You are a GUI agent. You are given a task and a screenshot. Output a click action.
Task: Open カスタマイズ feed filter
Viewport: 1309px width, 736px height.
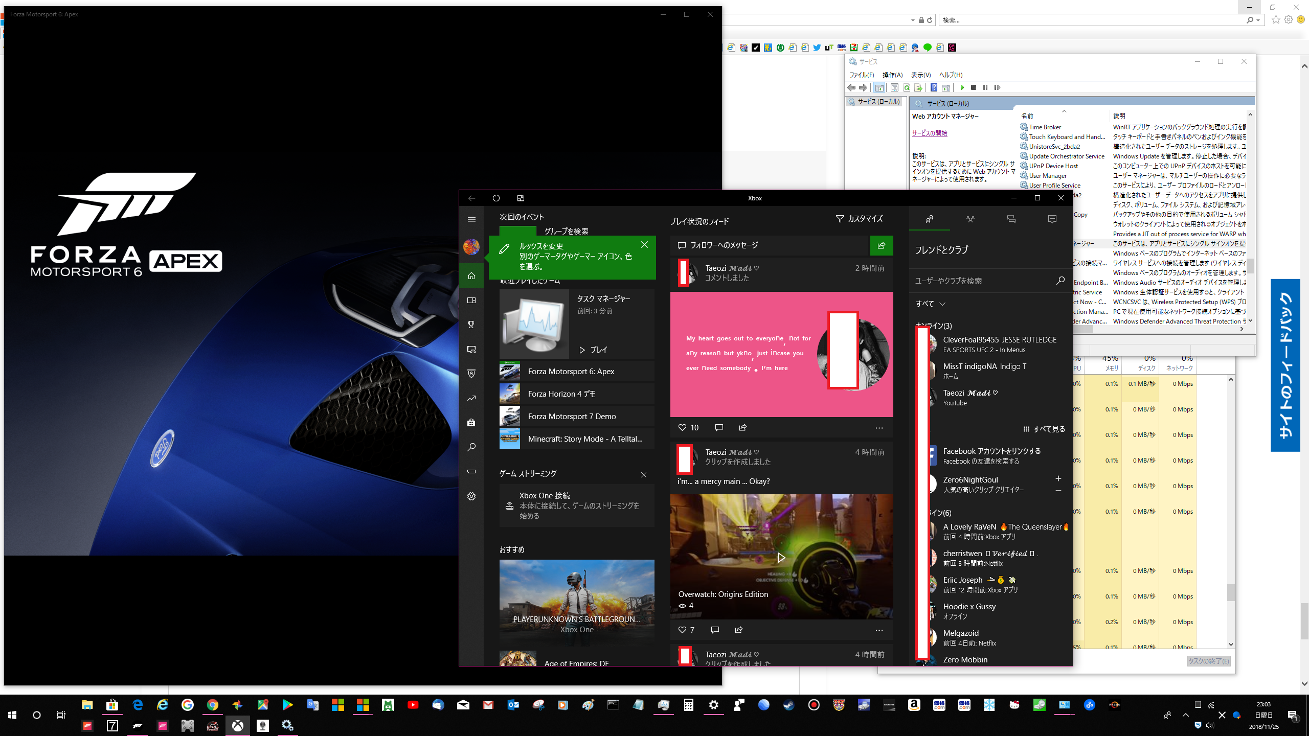click(859, 219)
